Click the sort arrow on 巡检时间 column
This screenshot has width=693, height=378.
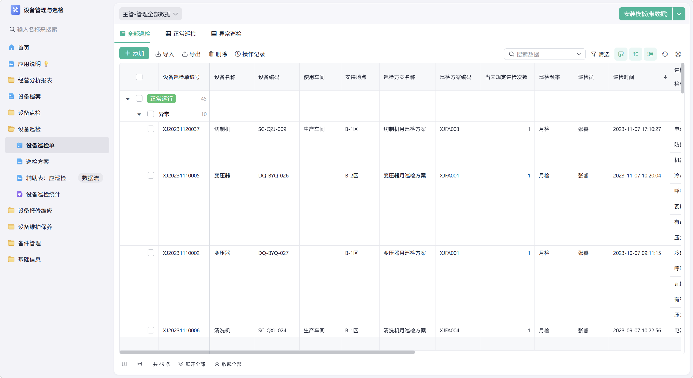tap(665, 77)
